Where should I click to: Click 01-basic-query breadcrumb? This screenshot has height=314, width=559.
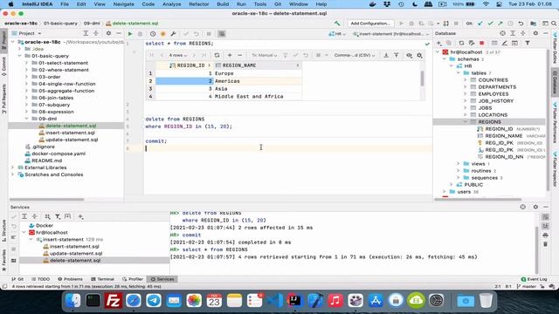click(60, 24)
